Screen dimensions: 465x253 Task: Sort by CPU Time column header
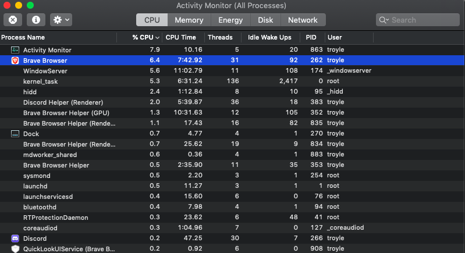pyautogui.click(x=183, y=37)
